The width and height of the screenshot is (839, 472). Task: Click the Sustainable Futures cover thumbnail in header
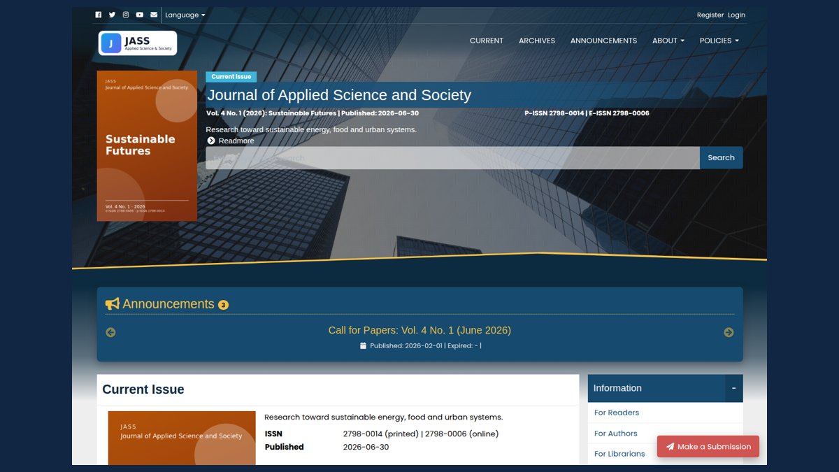pos(147,145)
